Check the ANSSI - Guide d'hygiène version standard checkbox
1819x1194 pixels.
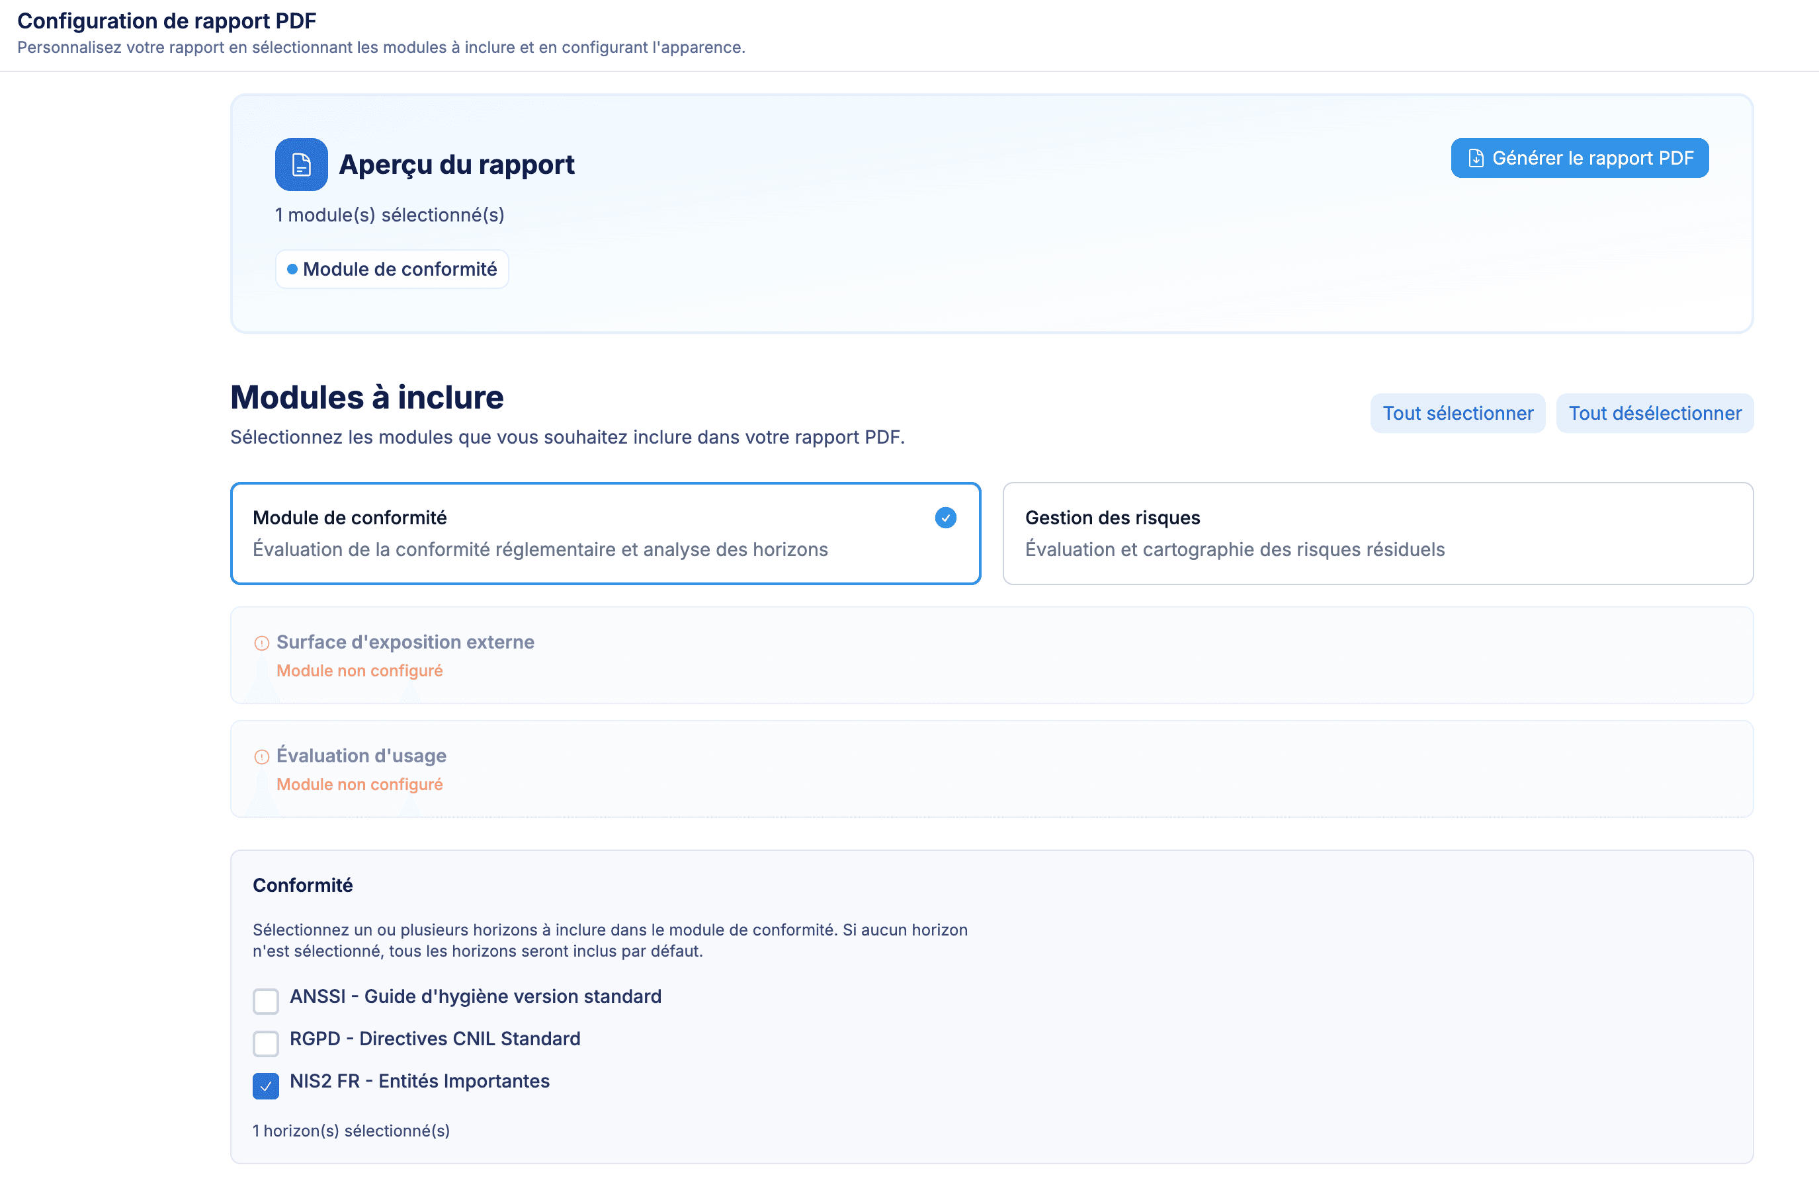[265, 1001]
